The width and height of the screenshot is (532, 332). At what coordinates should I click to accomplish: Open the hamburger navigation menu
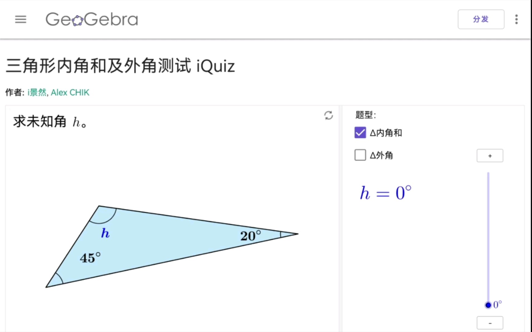pyautogui.click(x=20, y=19)
